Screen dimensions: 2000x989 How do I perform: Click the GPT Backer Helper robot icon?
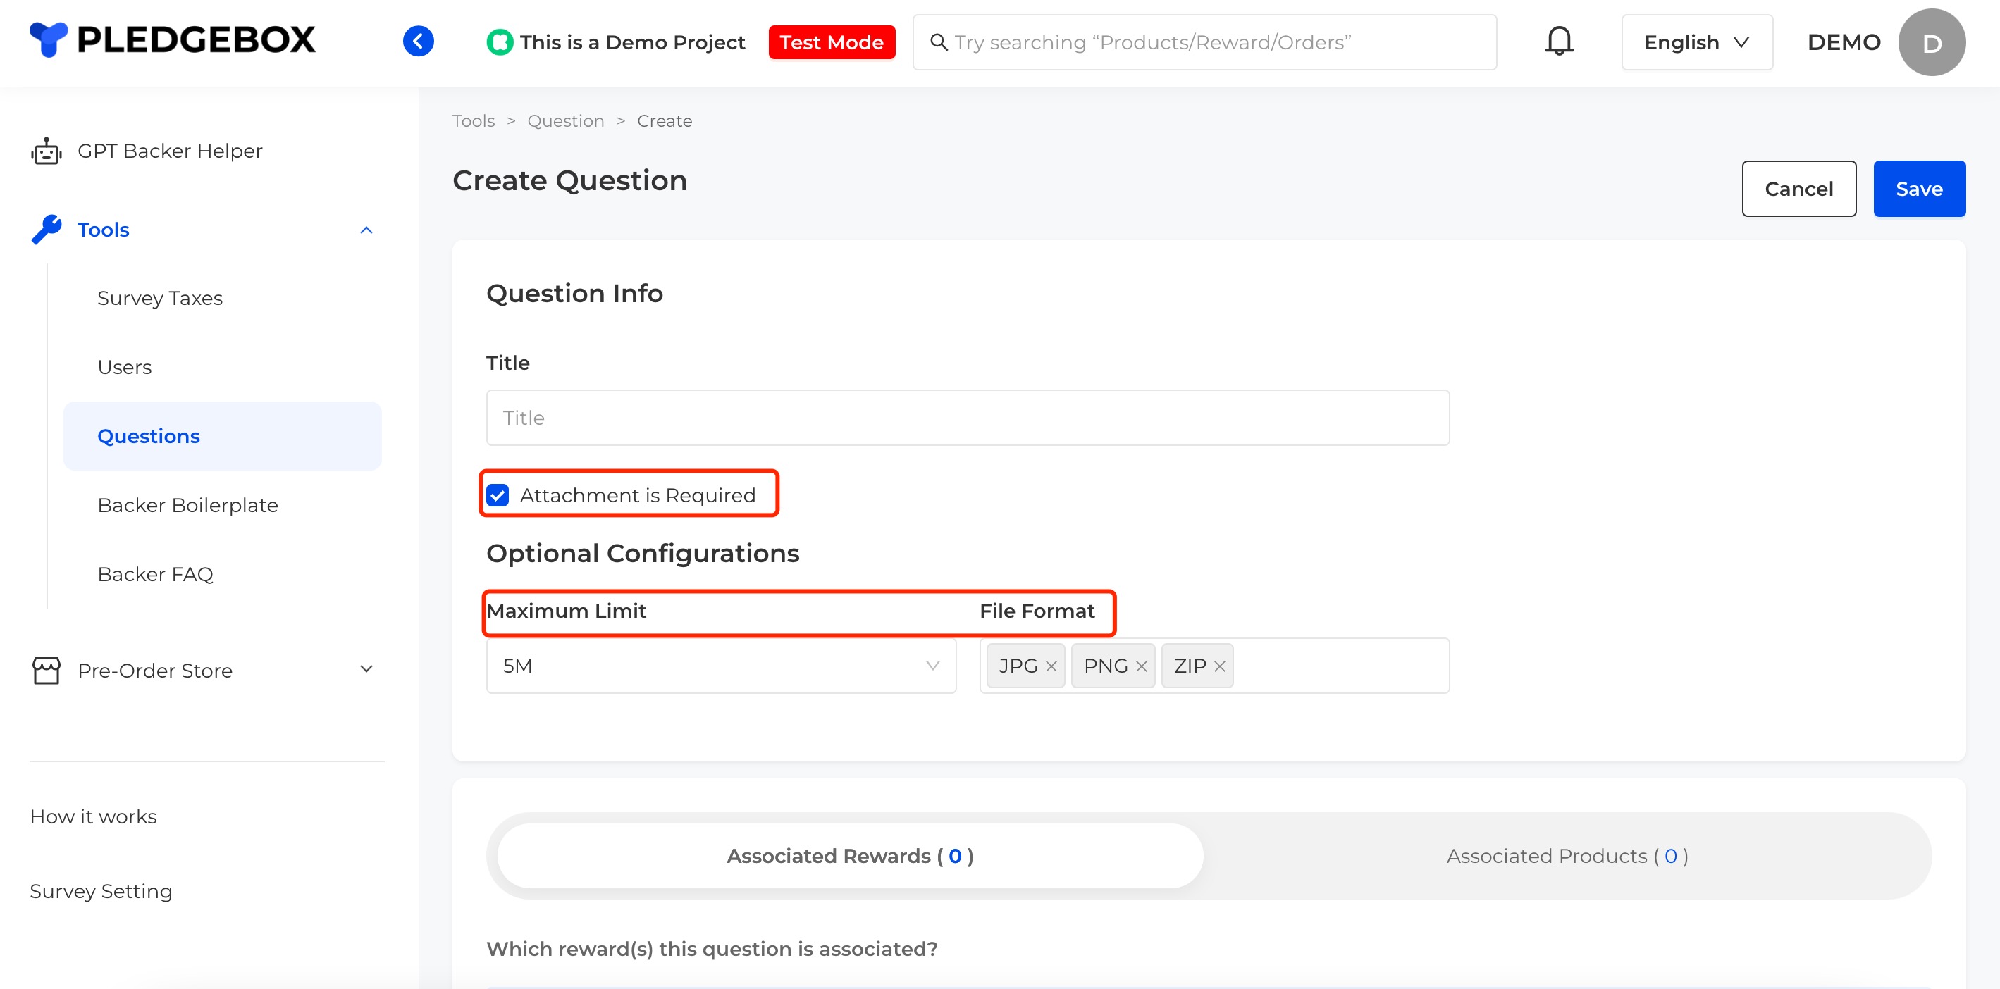click(47, 151)
